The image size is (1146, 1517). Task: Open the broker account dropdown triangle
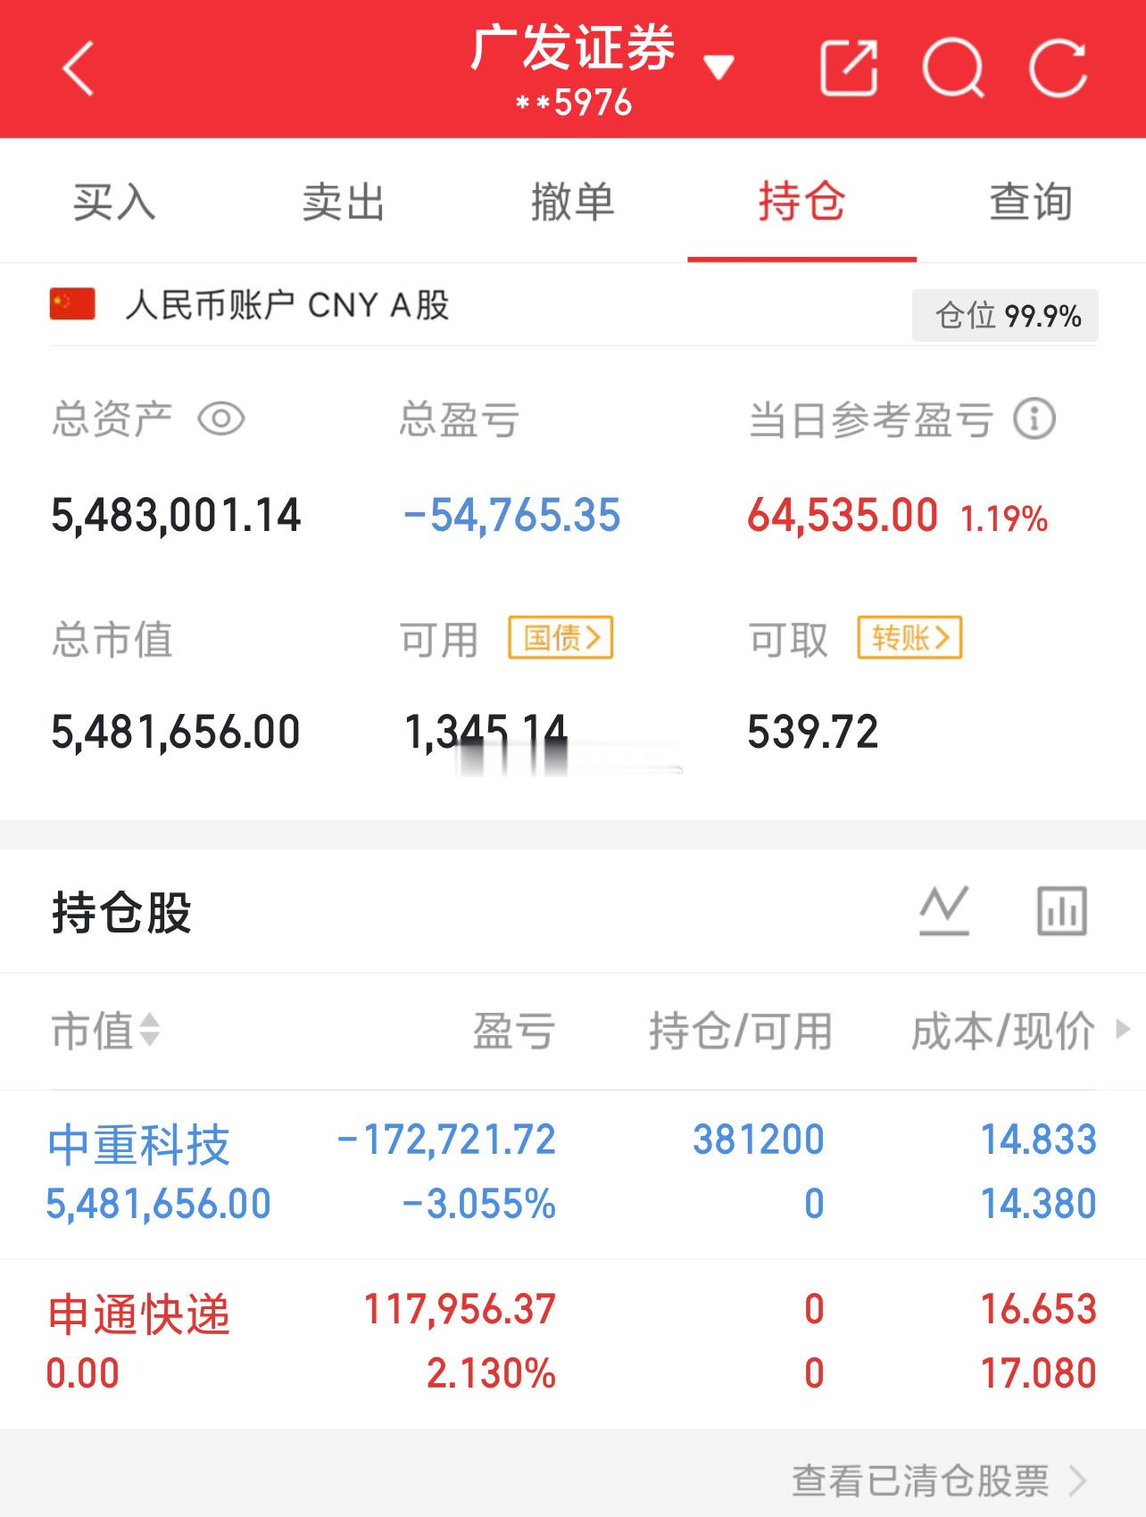click(718, 67)
